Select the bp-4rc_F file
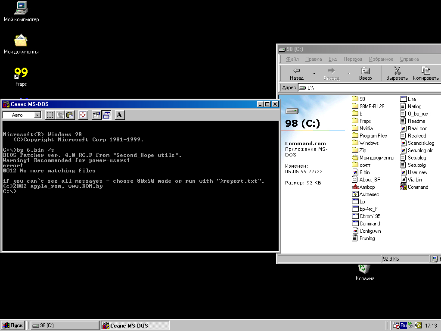441x331 pixels. [365, 209]
